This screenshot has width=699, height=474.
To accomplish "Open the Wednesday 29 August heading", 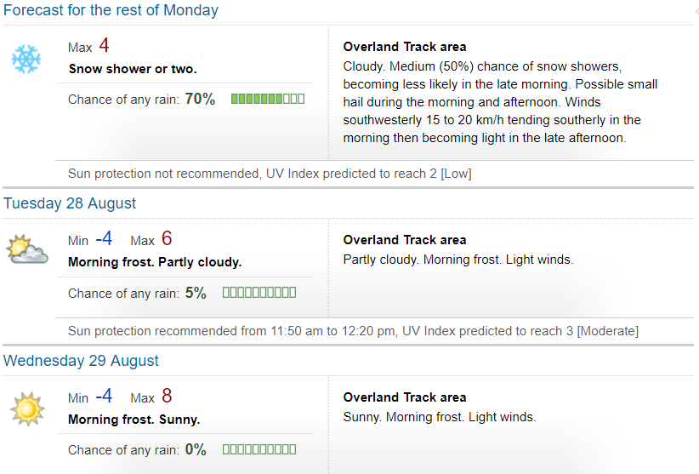I will (x=81, y=361).
